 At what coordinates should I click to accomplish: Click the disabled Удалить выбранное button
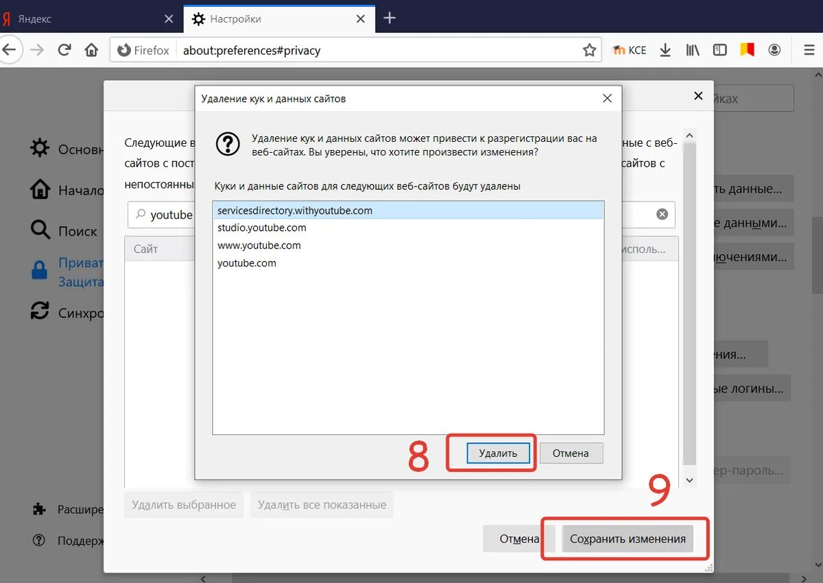pyautogui.click(x=184, y=505)
